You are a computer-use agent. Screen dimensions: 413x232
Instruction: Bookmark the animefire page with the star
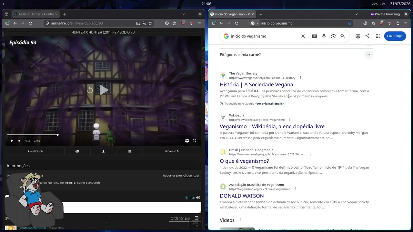(150, 23)
